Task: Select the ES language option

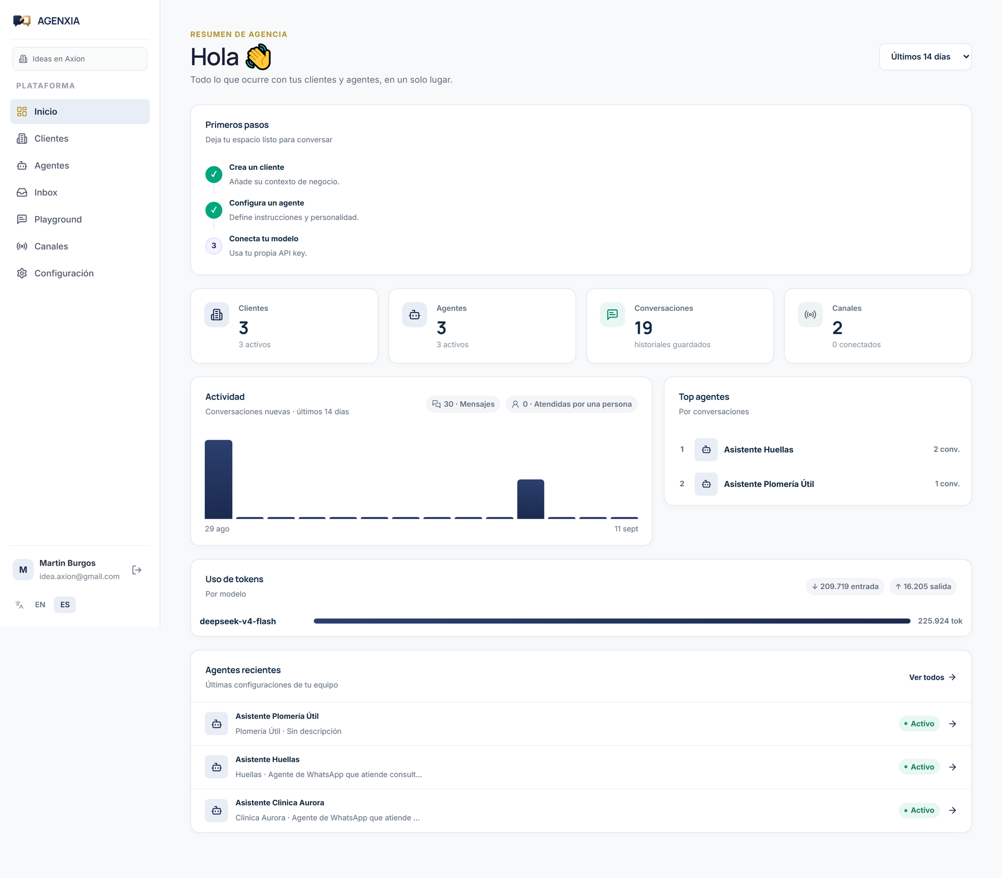Action: point(65,604)
